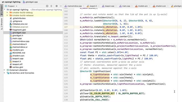Viewport: 182px width, 102px height.
Task: Hide the Project panel with minus icon
Action: tap(61, 6)
